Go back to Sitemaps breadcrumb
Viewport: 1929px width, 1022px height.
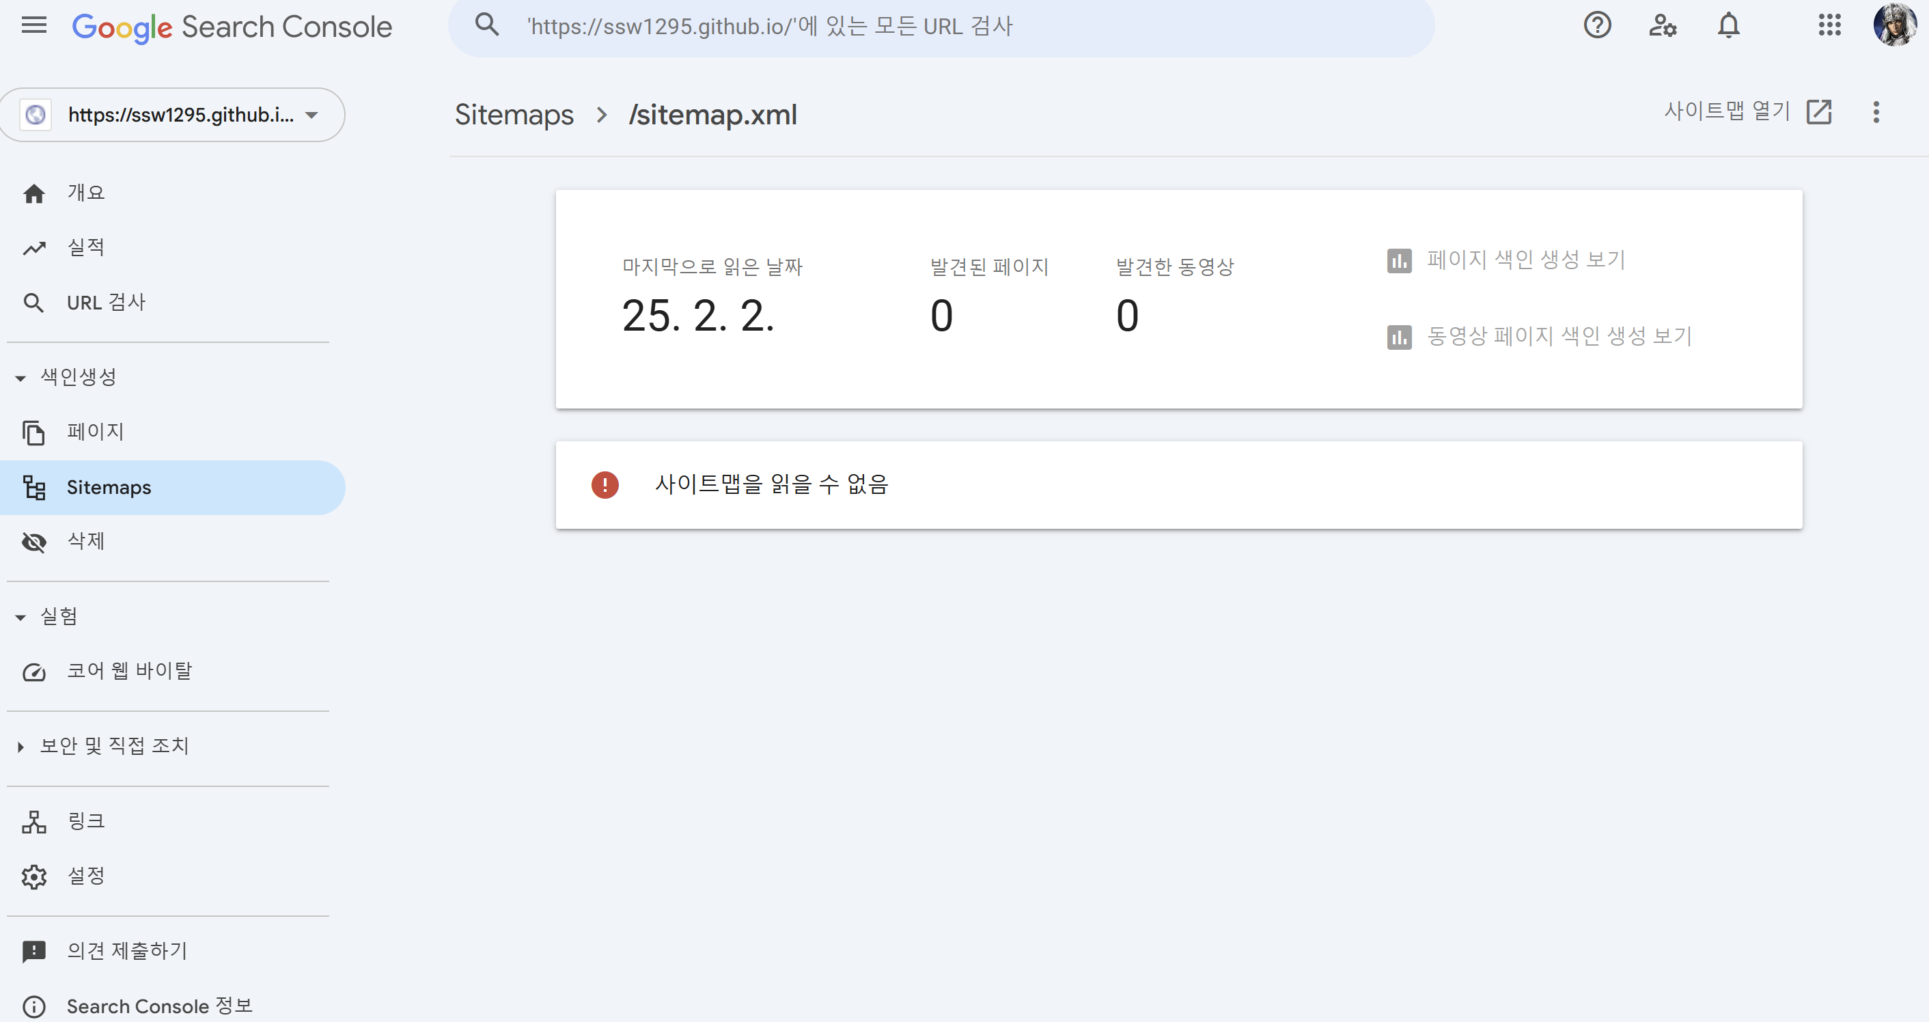(514, 115)
